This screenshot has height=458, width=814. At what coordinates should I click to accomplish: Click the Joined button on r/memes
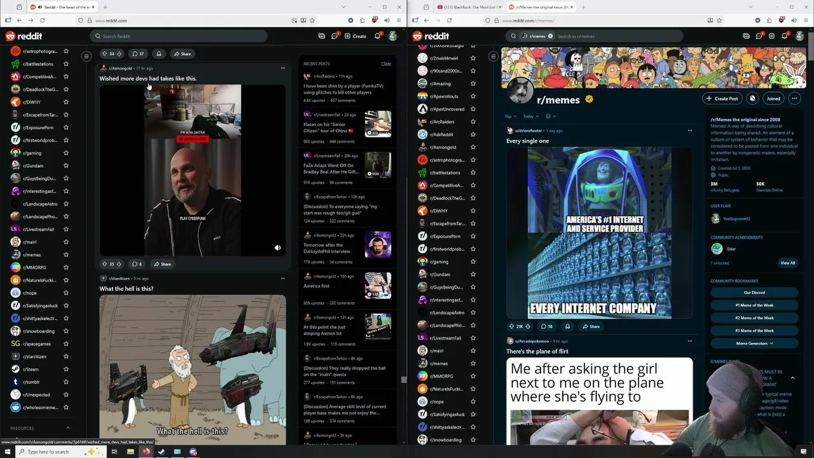773,99
